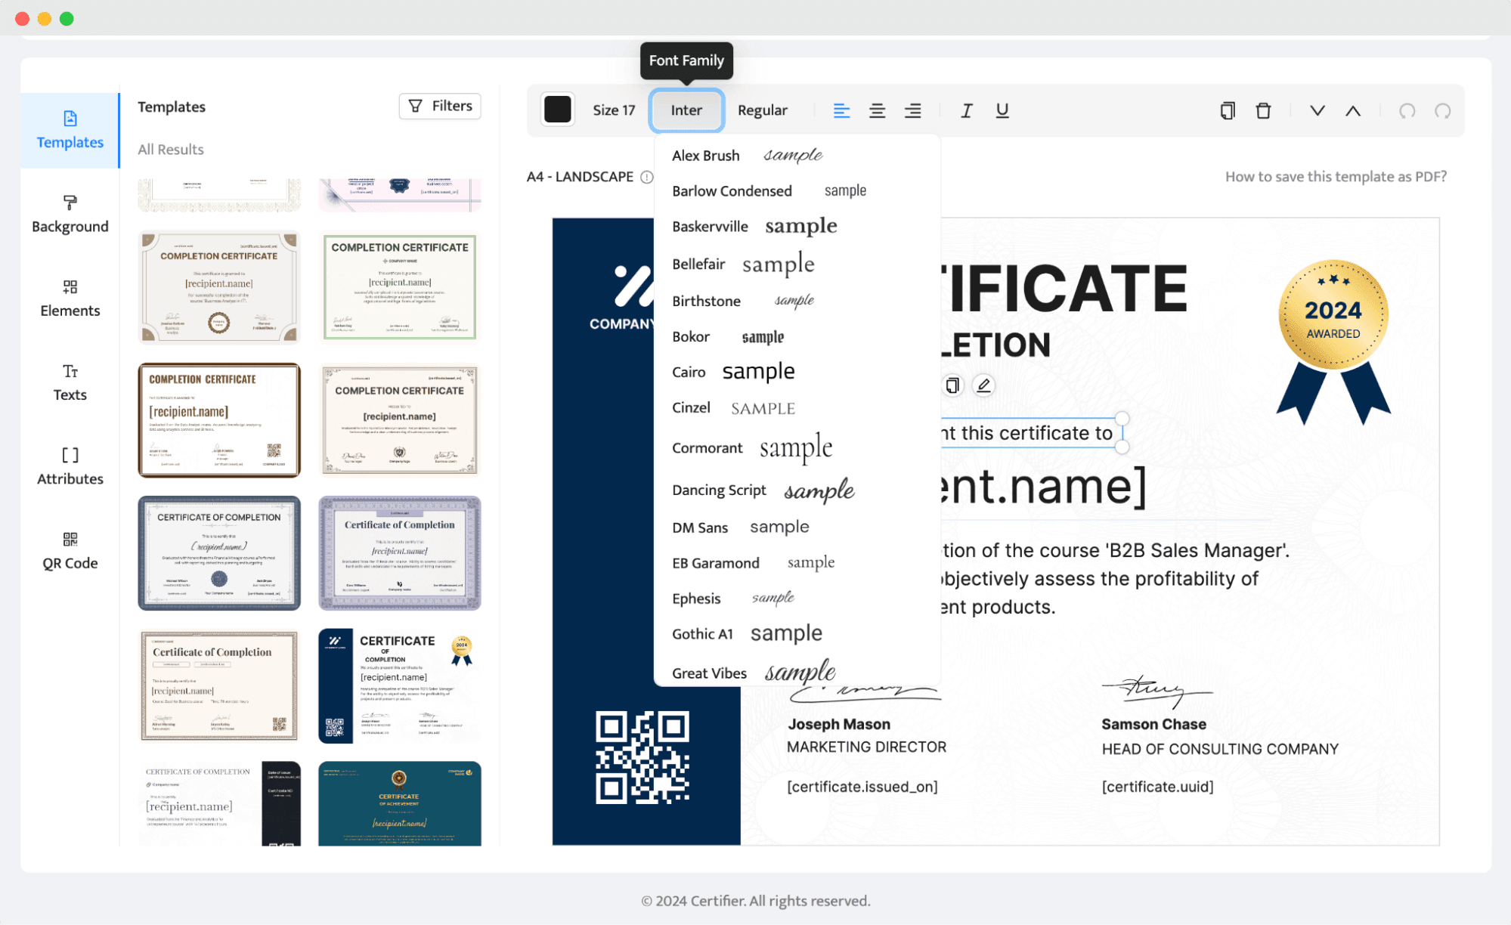This screenshot has height=925, width=1511.
Task: Select the Background panel in sidebar
Action: click(70, 217)
